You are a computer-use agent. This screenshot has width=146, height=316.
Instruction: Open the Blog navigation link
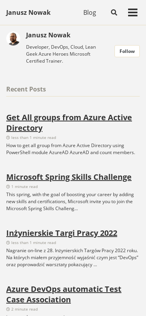pyautogui.click(x=90, y=12)
